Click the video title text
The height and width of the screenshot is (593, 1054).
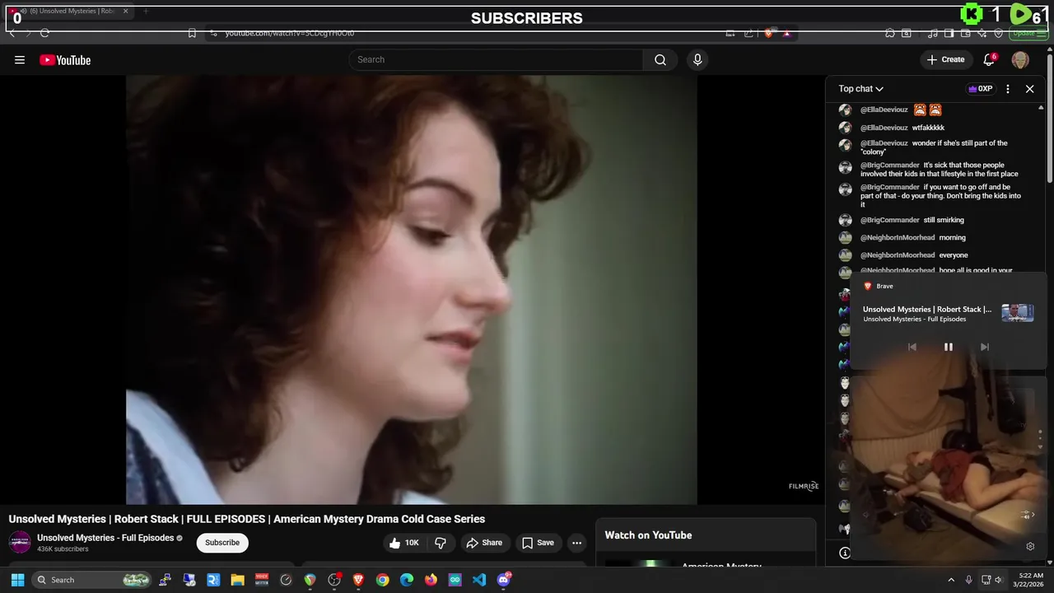pos(247,519)
